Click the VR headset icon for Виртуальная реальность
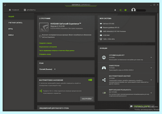Image resolution: width=162 pixels, height=114 pixels. tap(104, 93)
